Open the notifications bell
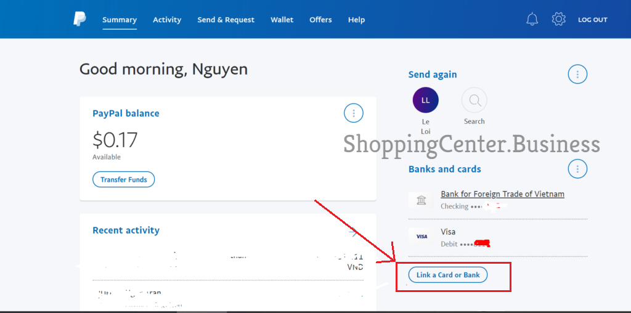This screenshot has height=313, width=631. pos(532,19)
